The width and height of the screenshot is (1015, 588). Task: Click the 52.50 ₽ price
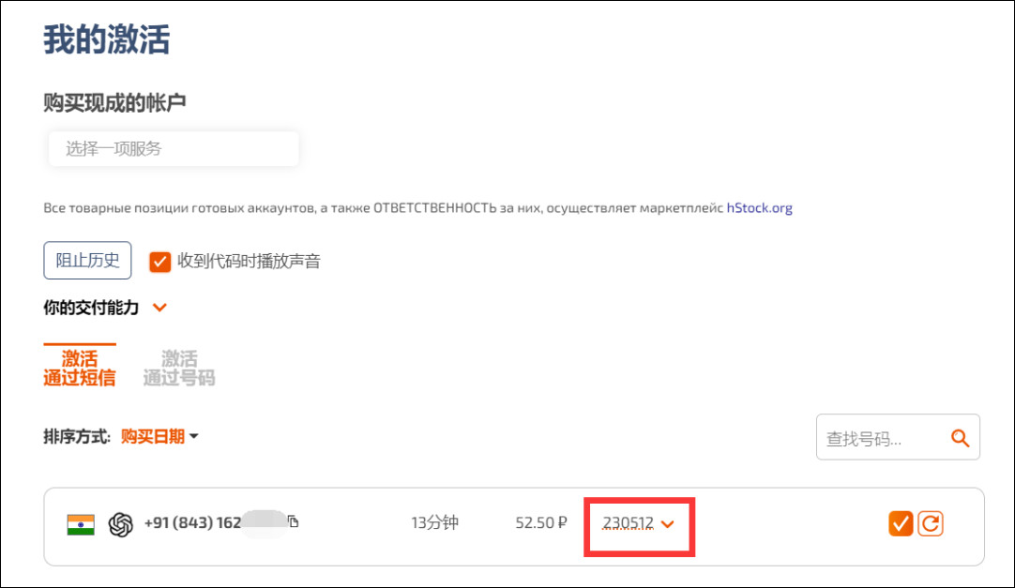541,523
